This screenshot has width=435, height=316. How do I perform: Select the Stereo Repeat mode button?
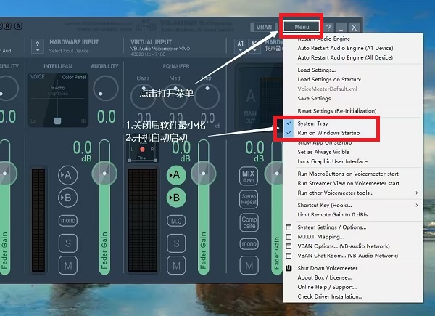(249, 199)
